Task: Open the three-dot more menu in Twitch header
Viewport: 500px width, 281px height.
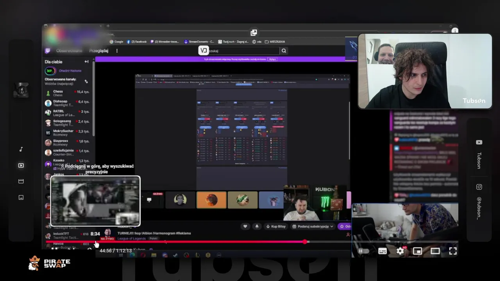Action: [116, 51]
